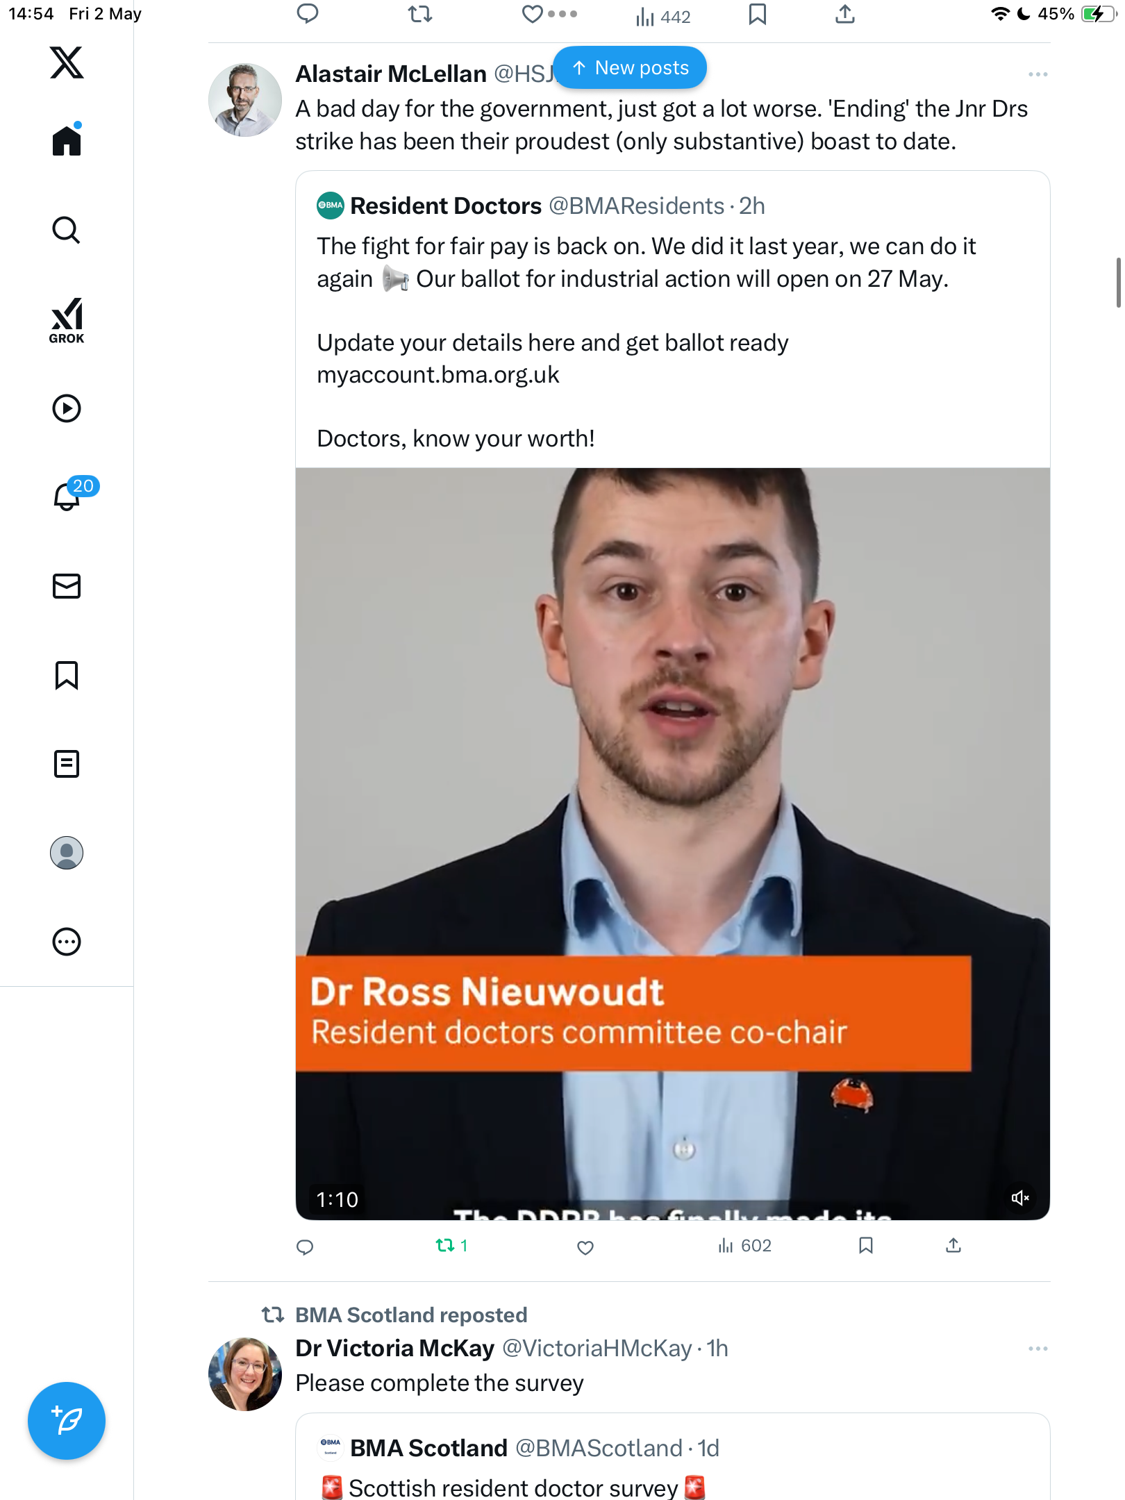Unmute the Dr Ross Nieuwoudt video
This screenshot has height=1500, width=1125.
coord(1019,1198)
